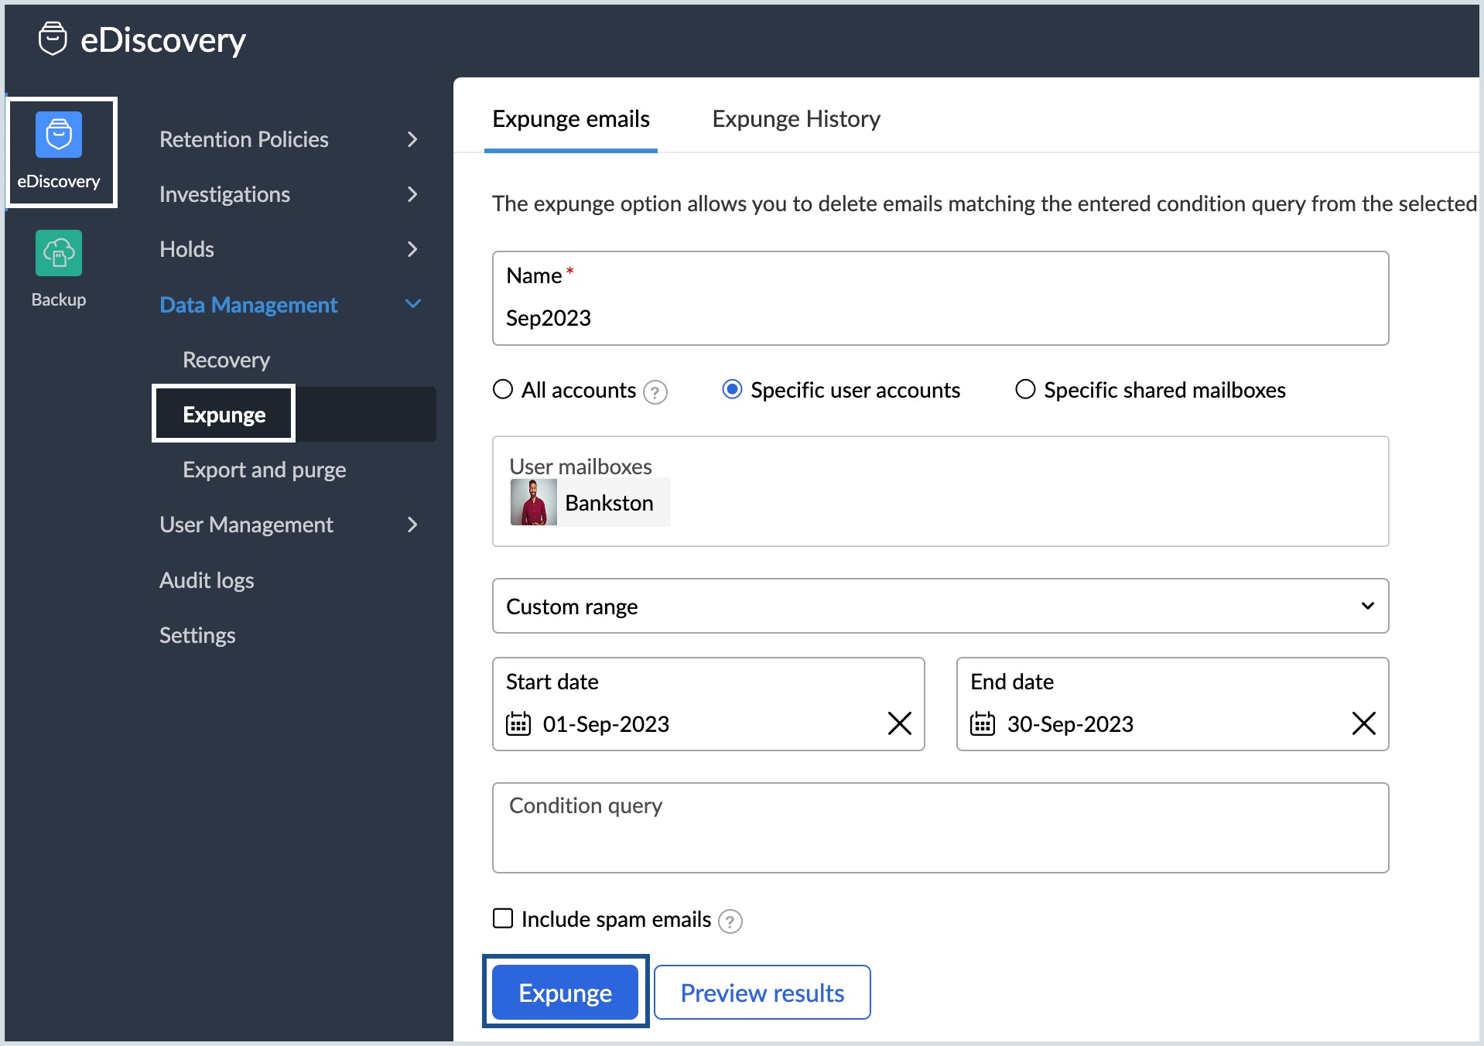This screenshot has height=1046, width=1484.
Task: Enable the Include spam emails checkbox
Action: tap(503, 918)
